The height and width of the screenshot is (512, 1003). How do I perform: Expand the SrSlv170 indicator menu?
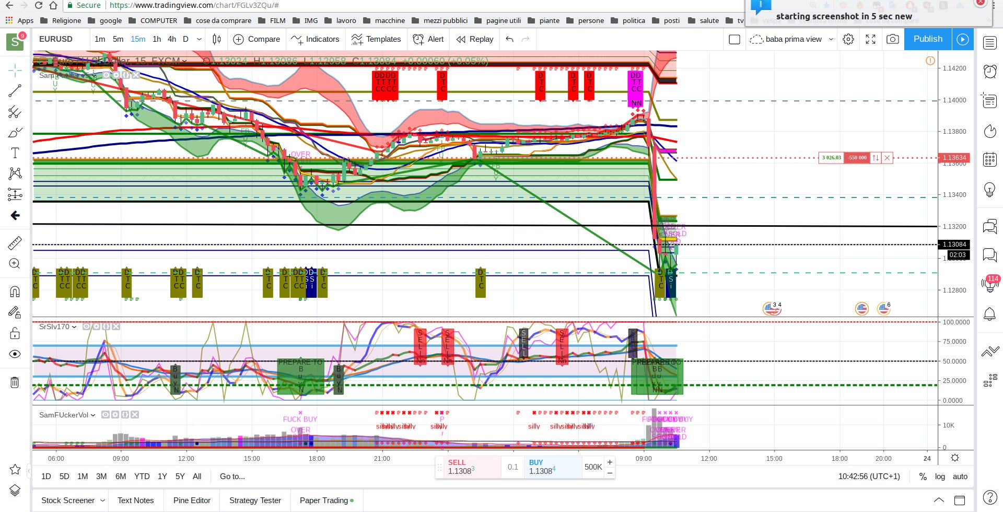point(74,327)
